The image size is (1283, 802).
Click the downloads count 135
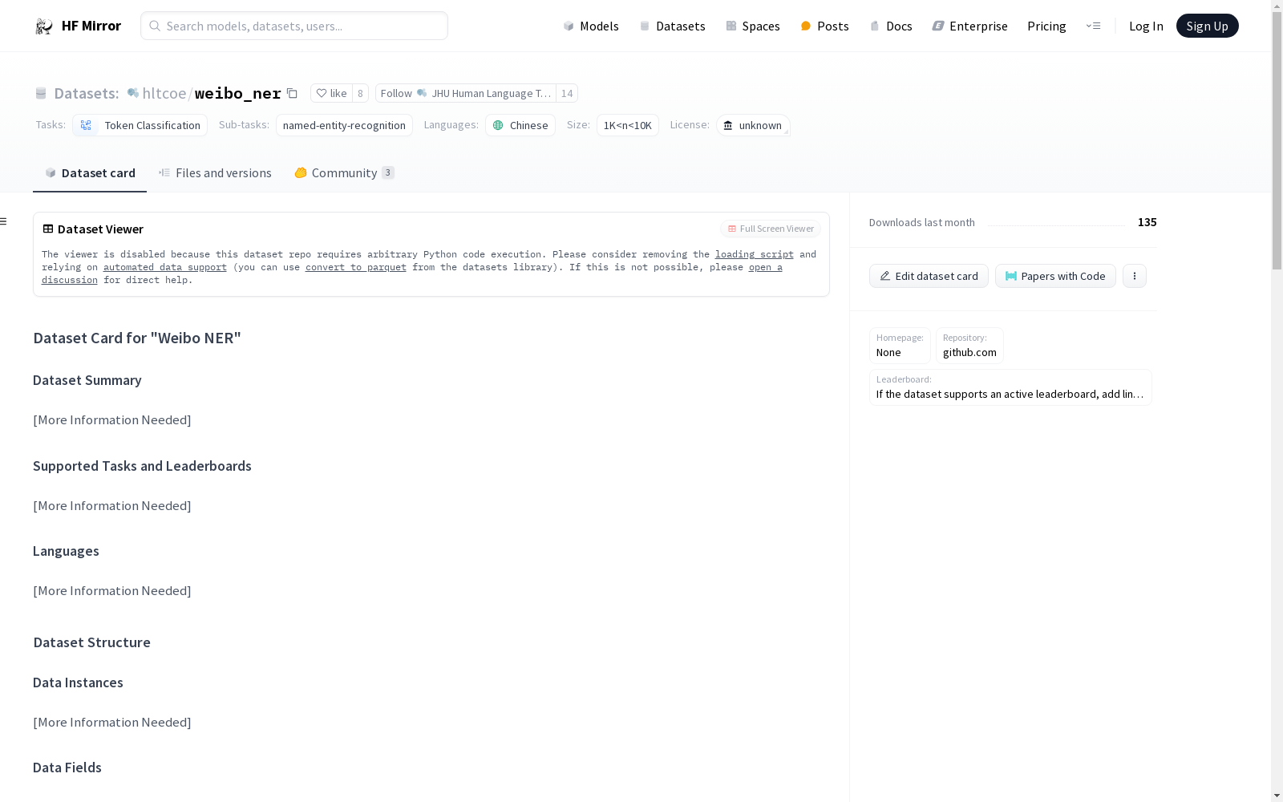point(1147,222)
